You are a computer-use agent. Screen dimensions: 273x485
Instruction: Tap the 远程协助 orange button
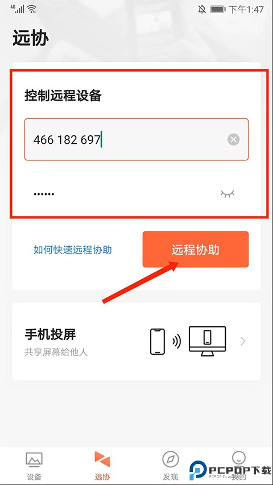point(196,249)
